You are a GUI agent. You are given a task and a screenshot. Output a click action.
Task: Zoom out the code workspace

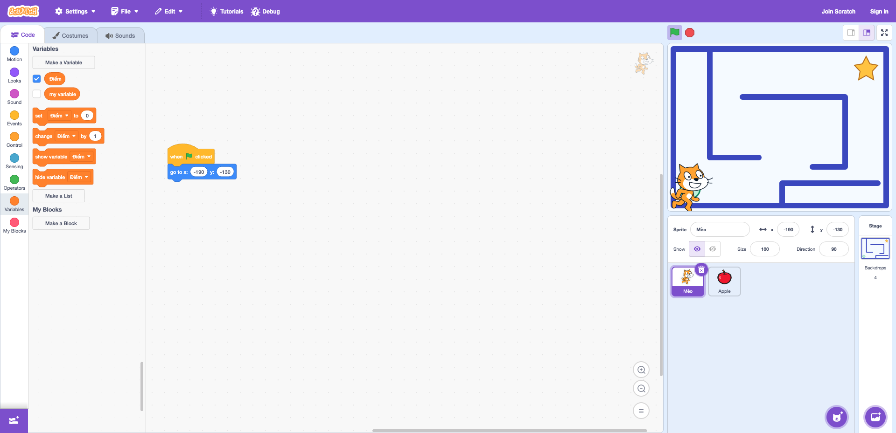point(641,388)
